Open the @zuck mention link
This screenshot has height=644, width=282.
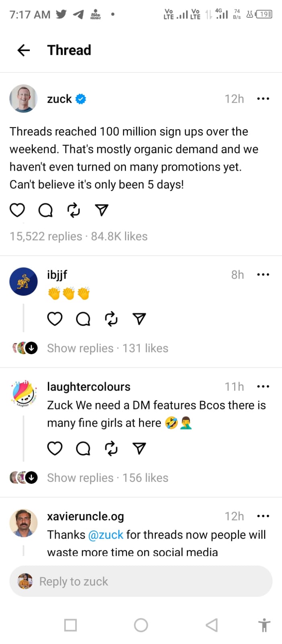coord(106,535)
